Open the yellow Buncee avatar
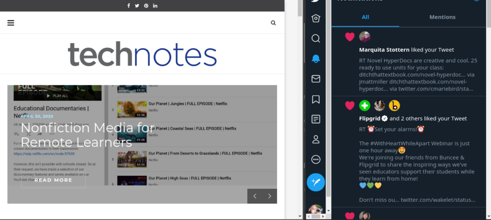This screenshot has height=220, width=491. (x=395, y=106)
